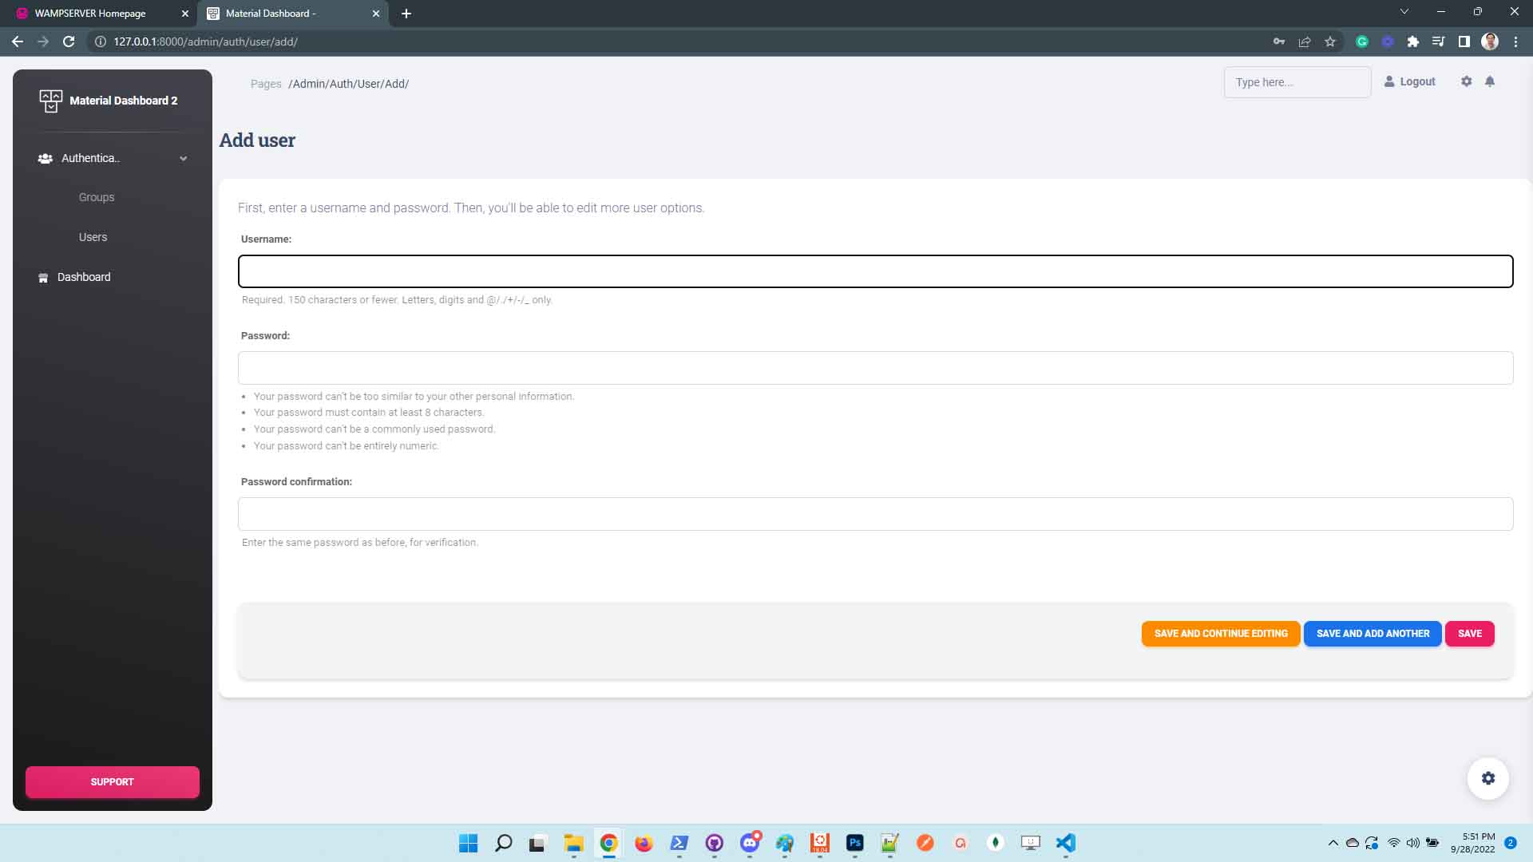Click the Dashboard shop icon in sidebar
This screenshot has width=1533, height=862.
coord(43,278)
